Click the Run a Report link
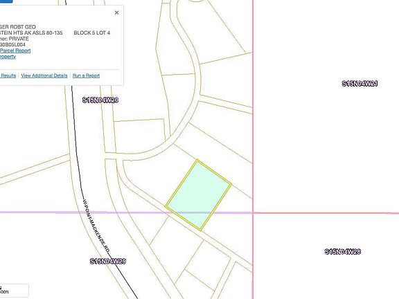 [86, 75]
